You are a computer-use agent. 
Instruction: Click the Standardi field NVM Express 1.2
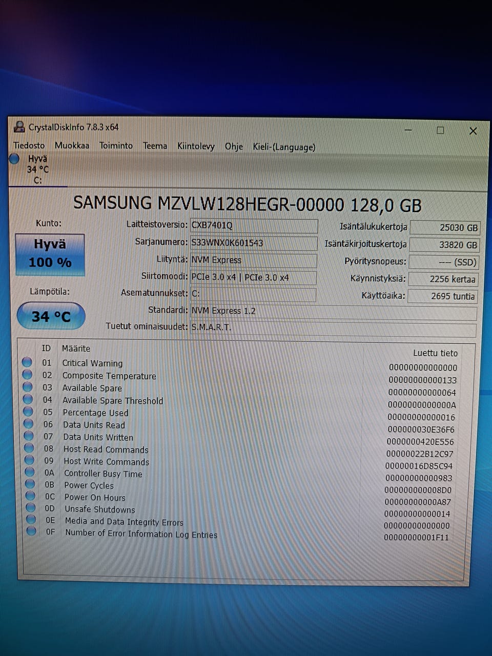334,312
